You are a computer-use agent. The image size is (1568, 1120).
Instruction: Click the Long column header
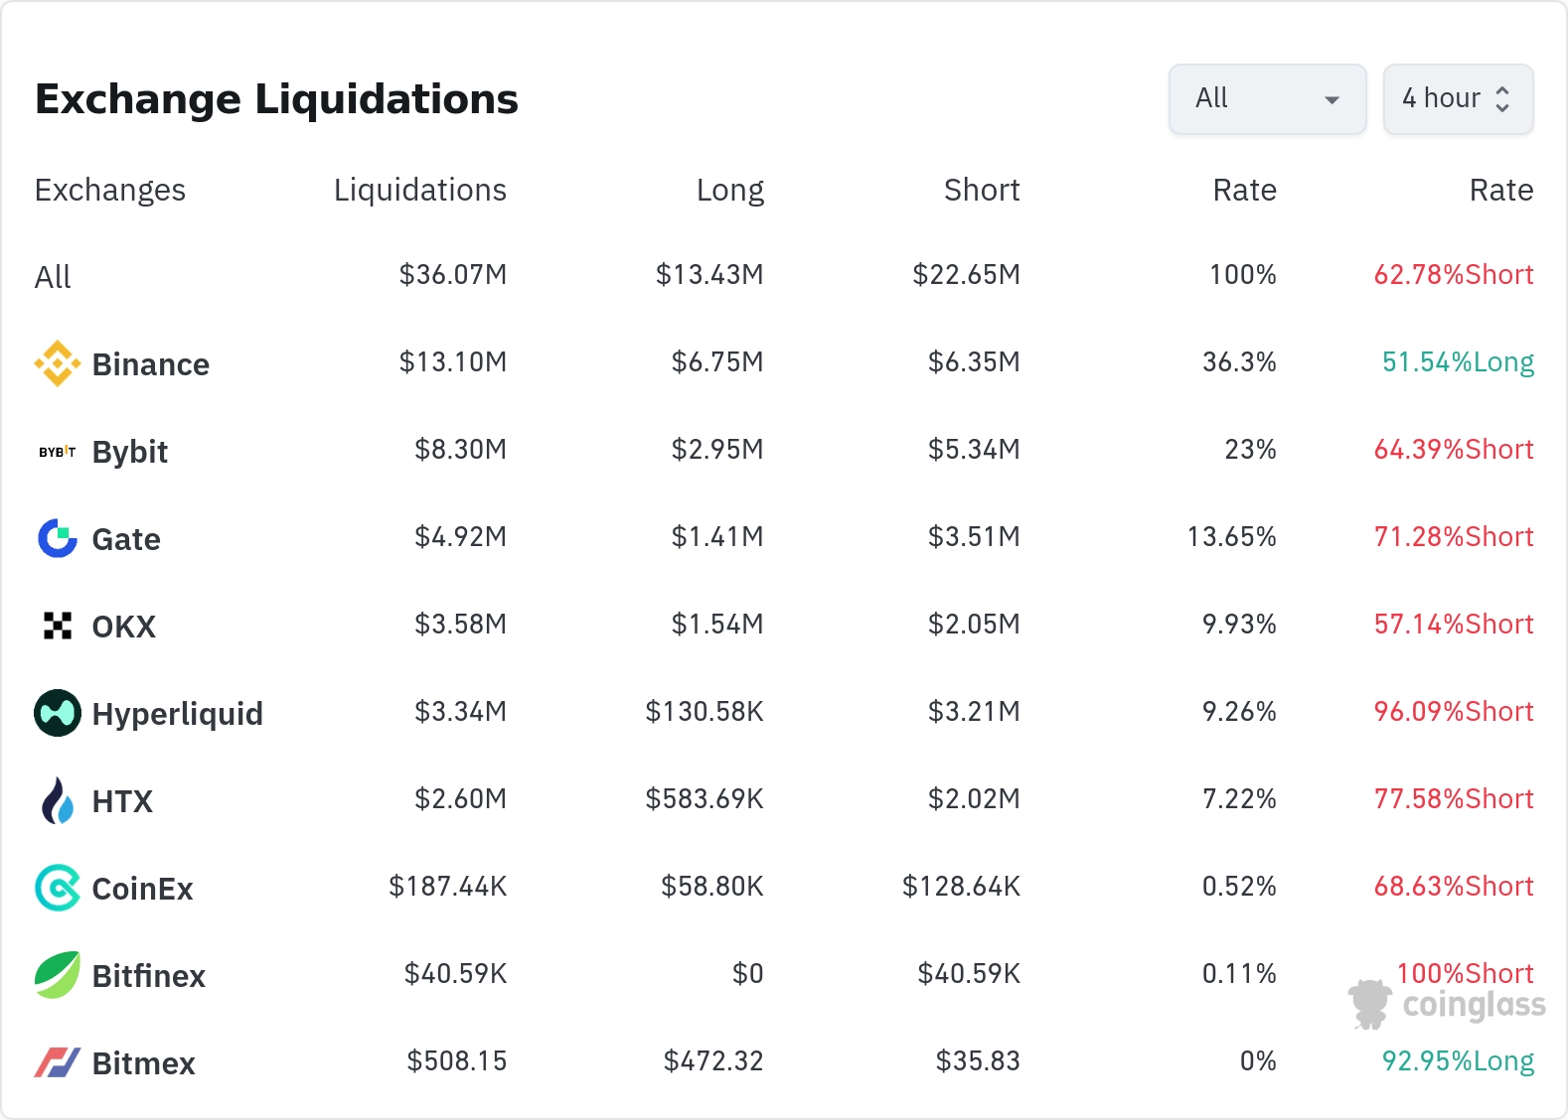[x=729, y=190]
